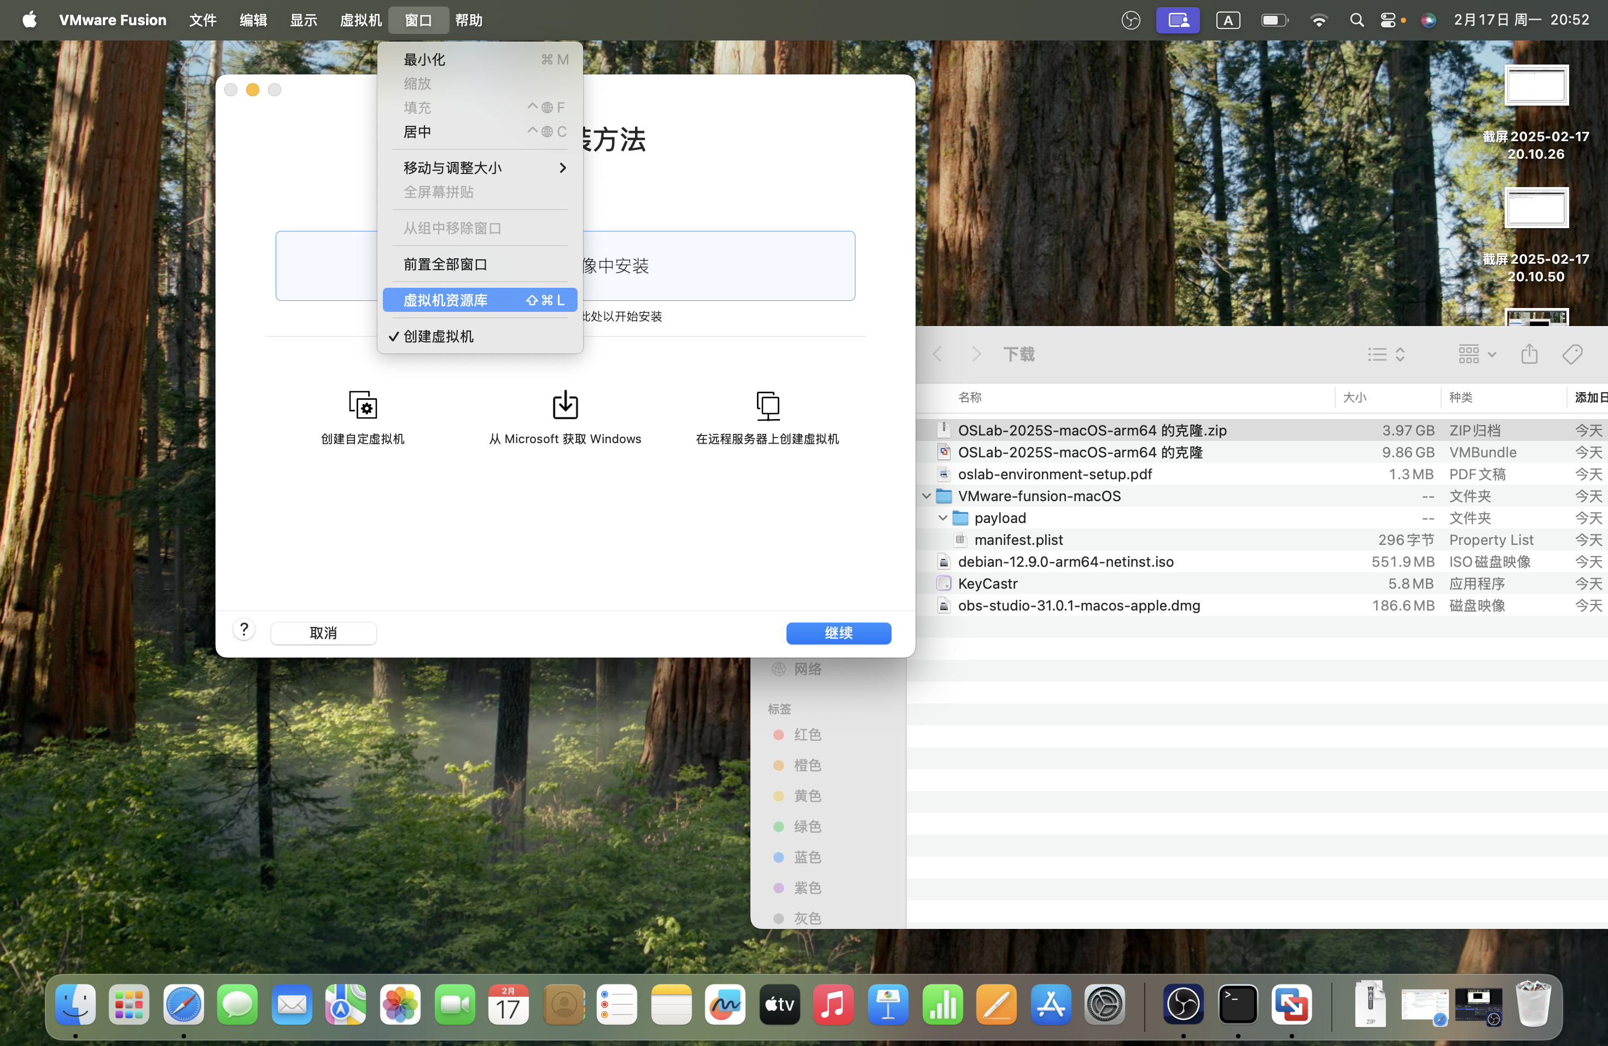The width and height of the screenshot is (1608, 1046).
Task: Open the Finder list view options dropdown
Action: pyautogui.click(x=1386, y=354)
